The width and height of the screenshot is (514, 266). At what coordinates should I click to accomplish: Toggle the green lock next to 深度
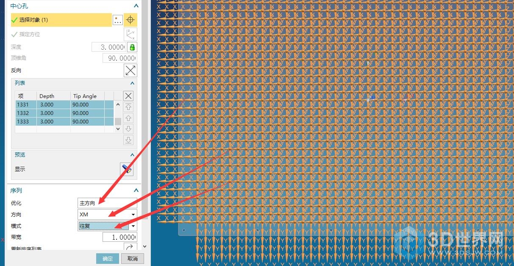click(132, 47)
